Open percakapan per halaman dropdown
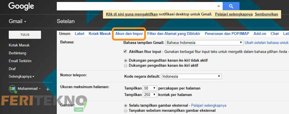Screen dimensions: 289x114 [x=150, y=88]
